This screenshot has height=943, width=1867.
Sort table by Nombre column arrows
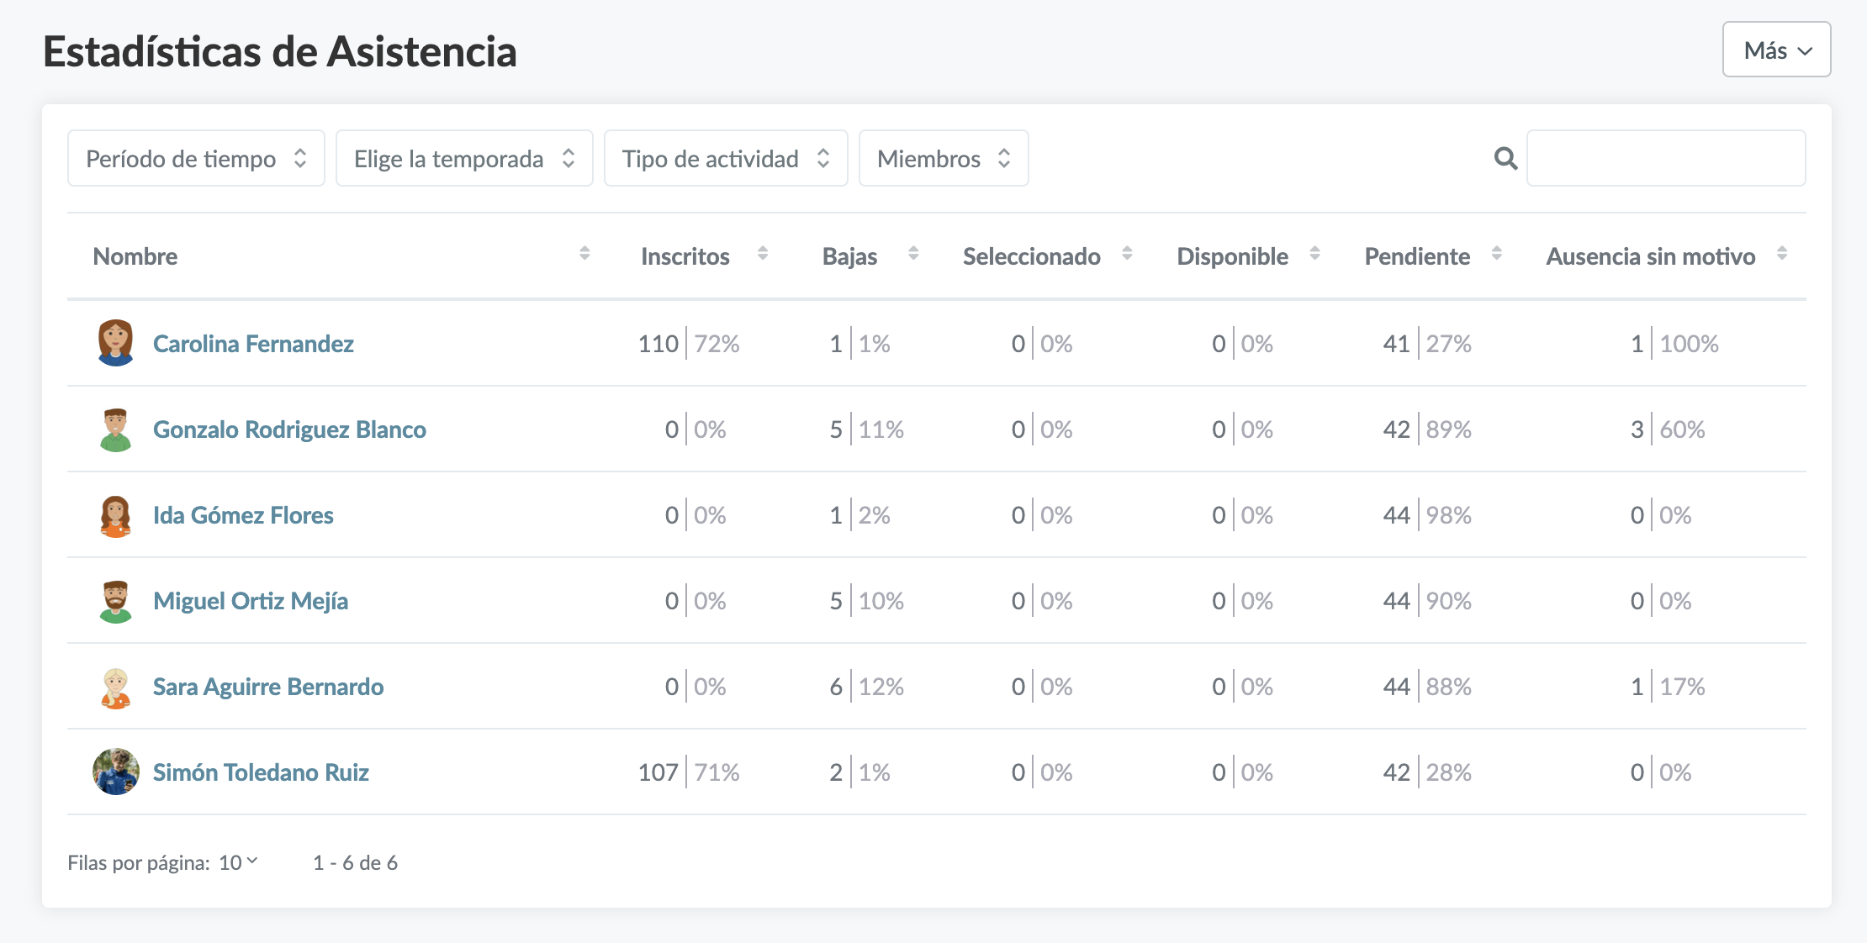(584, 254)
